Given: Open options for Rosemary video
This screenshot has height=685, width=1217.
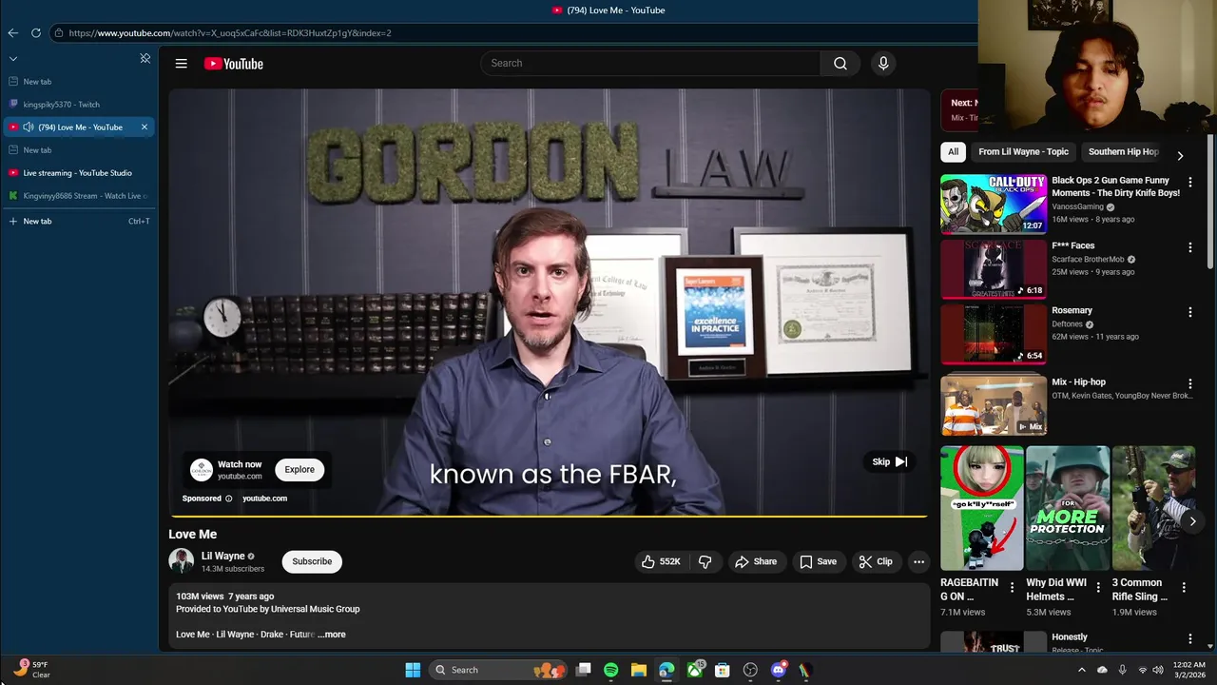Looking at the screenshot, I should pos(1189,312).
